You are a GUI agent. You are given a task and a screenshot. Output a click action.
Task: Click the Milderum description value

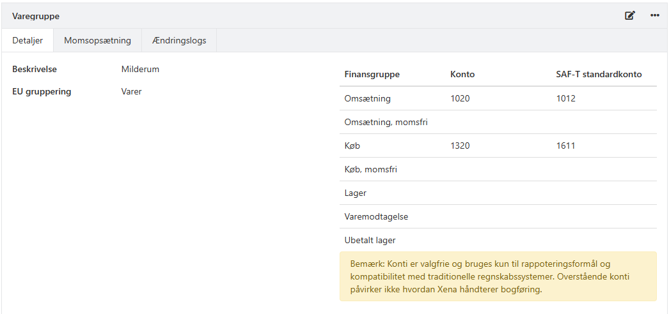(140, 70)
